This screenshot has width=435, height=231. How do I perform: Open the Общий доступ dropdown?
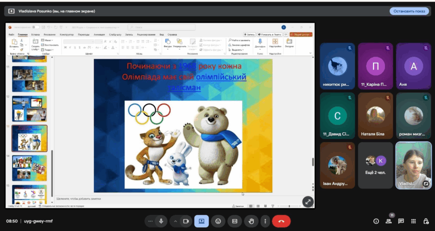tap(301, 35)
